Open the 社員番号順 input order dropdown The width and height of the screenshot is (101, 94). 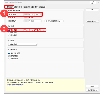(x=23, y=44)
